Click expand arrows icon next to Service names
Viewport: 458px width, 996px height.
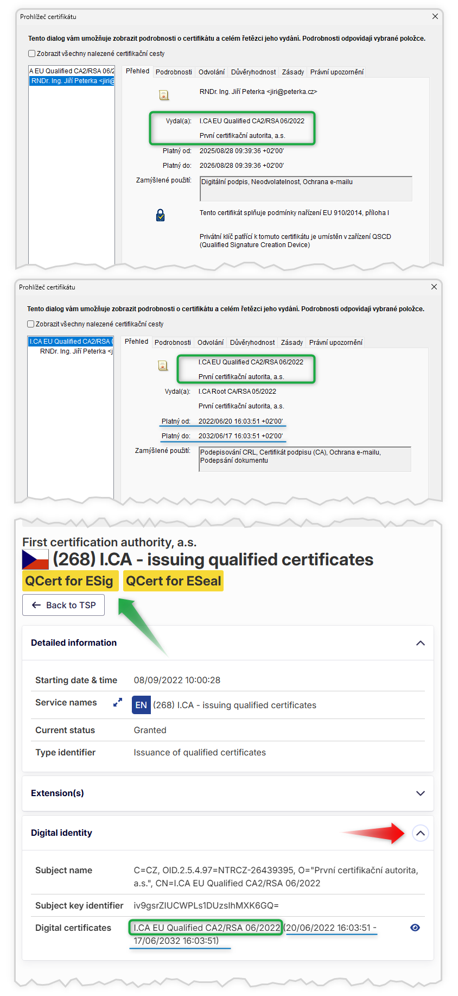point(118,702)
